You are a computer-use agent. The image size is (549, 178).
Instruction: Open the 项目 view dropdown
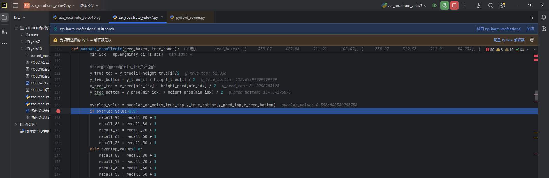tap(19, 17)
